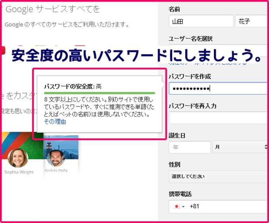Screen dimensions: 269x223
Task: Click Sophia Wright's profile avatar
Action: [18, 158]
